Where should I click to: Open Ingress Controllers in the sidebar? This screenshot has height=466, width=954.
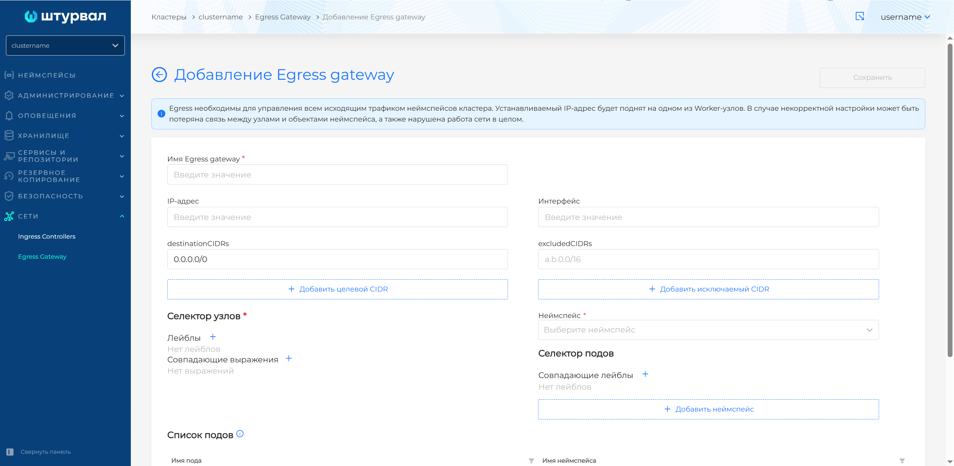coord(47,236)
